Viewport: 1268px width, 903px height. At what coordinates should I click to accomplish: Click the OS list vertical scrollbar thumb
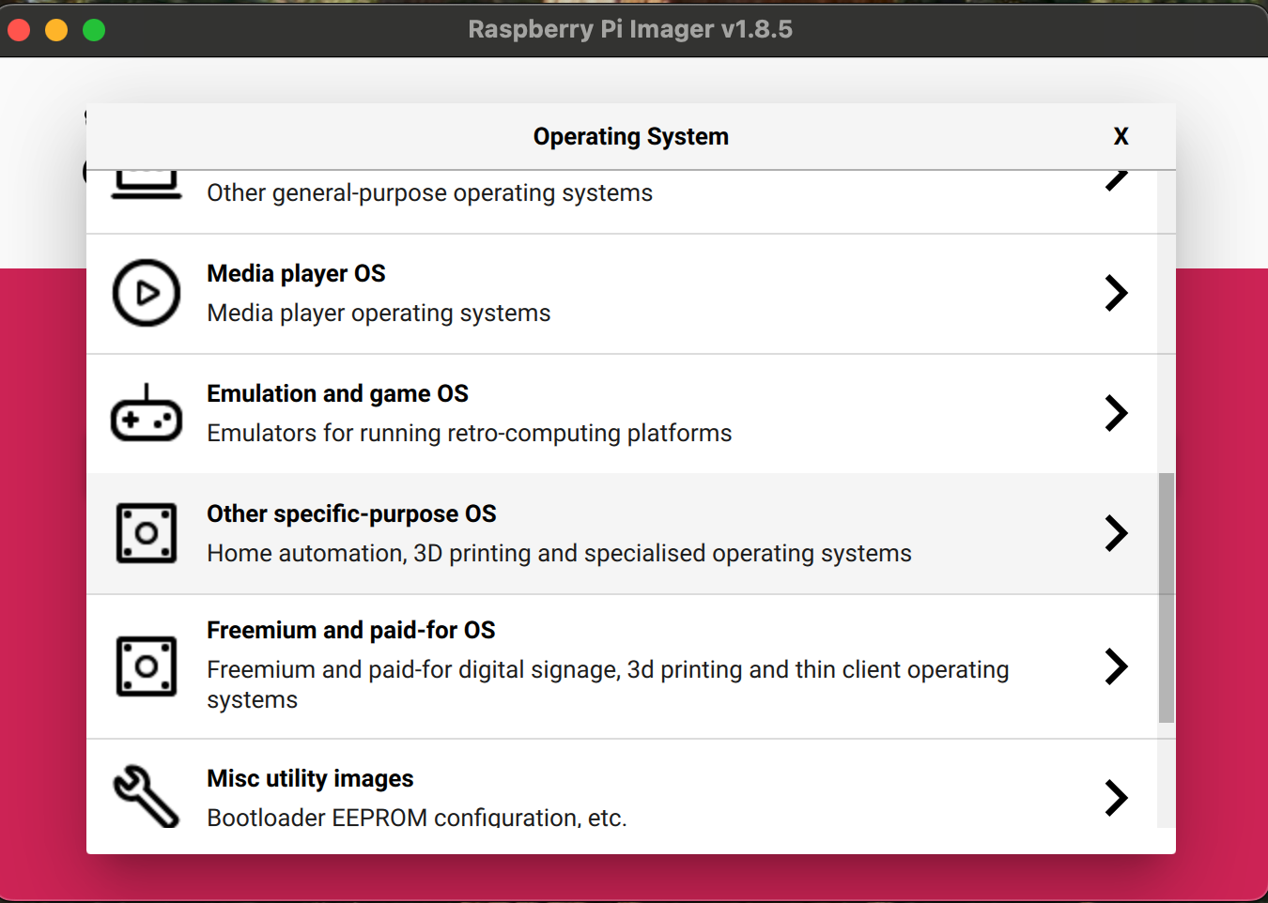1167,598
